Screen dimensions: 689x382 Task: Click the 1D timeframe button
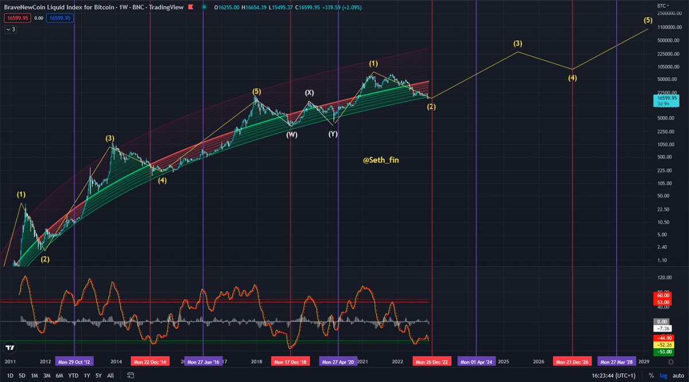tap(10, 375)
